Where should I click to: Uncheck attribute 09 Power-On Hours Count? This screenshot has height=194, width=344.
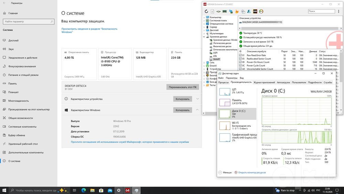coord(240,62)
